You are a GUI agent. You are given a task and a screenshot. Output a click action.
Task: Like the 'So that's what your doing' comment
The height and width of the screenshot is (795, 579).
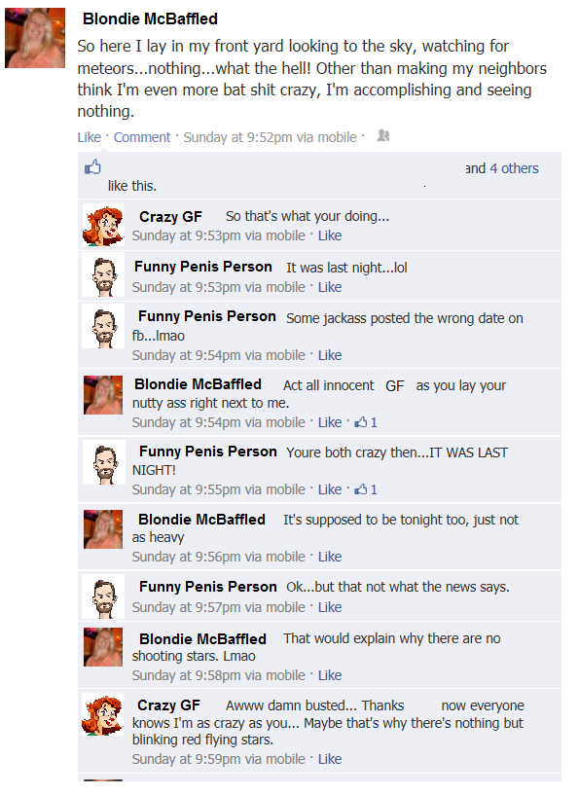click(x=330, y=235)
